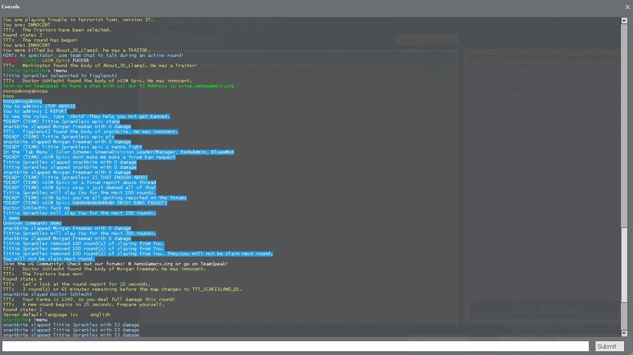The width and height of the screenshot is (633, 355).
Task: Click the 'The Traitors have been selected.' line
Action: [57, 30]
